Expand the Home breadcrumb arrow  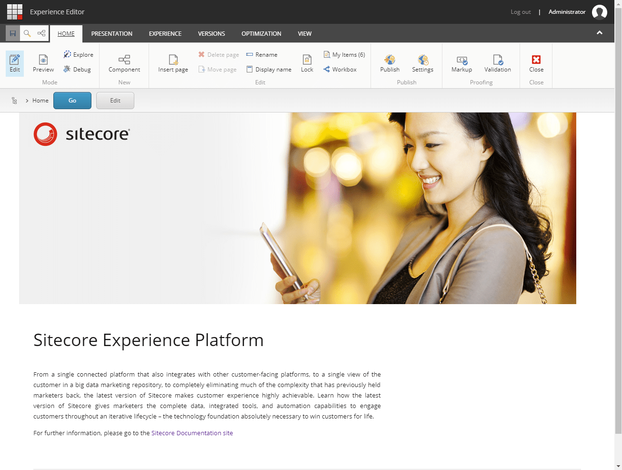[x=27, y=101]
